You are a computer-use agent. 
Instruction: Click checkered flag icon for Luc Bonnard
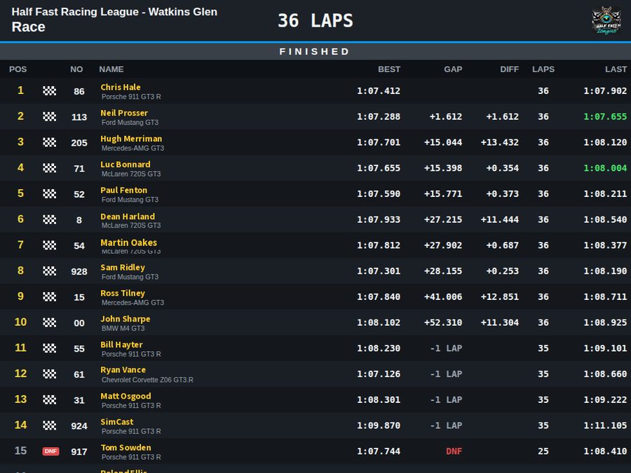pos(50,168)
